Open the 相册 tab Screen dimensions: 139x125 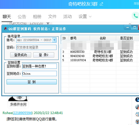click(37, 17)
